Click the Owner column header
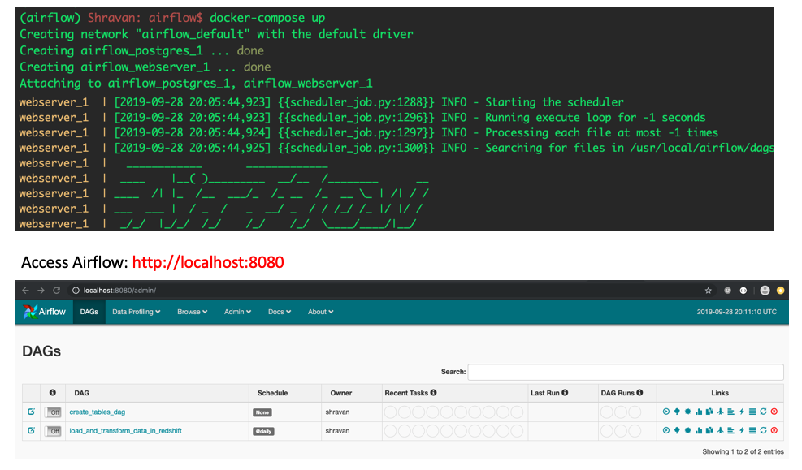The height and width of the screenshot is (470, 802). [x=341, y=393]
